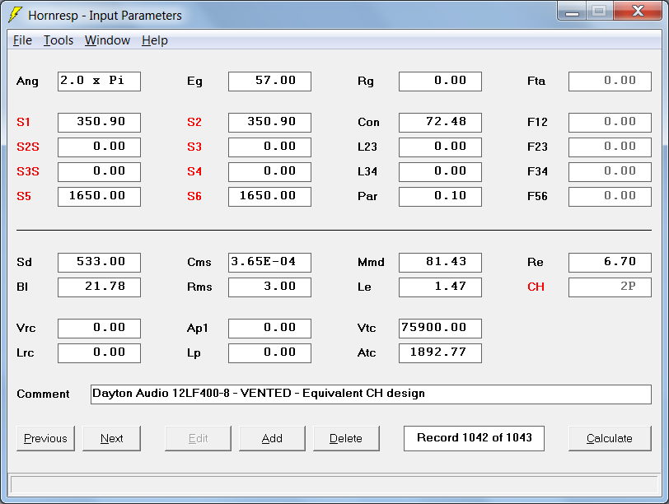Close the Hornresp window
Screen dimensions: 669x504
638,11
